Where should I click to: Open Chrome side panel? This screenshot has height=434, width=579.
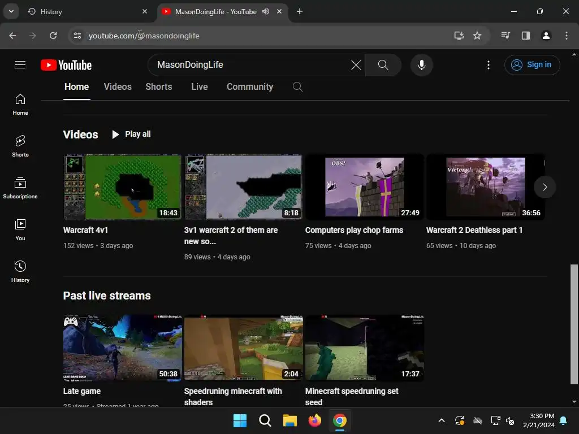[525, 36]
